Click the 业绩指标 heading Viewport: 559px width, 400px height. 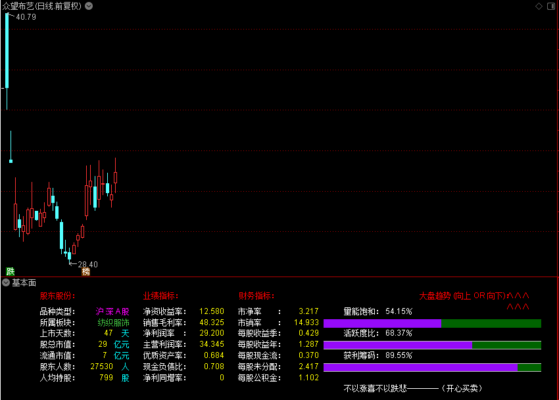[160, 296]
